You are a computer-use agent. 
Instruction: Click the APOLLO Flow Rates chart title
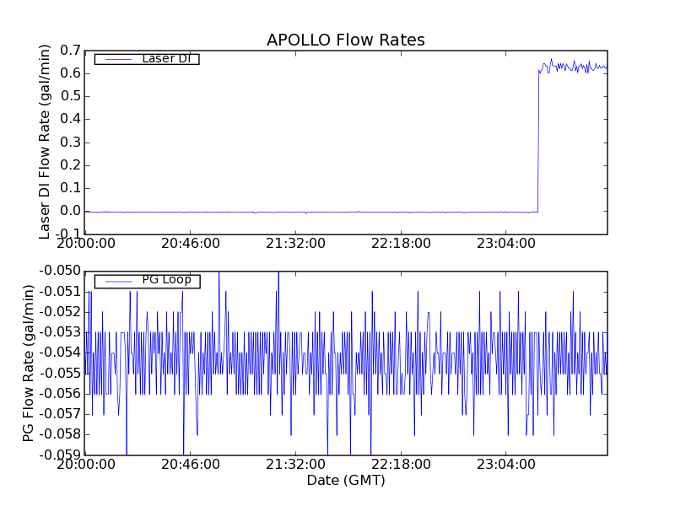[345, 40]
